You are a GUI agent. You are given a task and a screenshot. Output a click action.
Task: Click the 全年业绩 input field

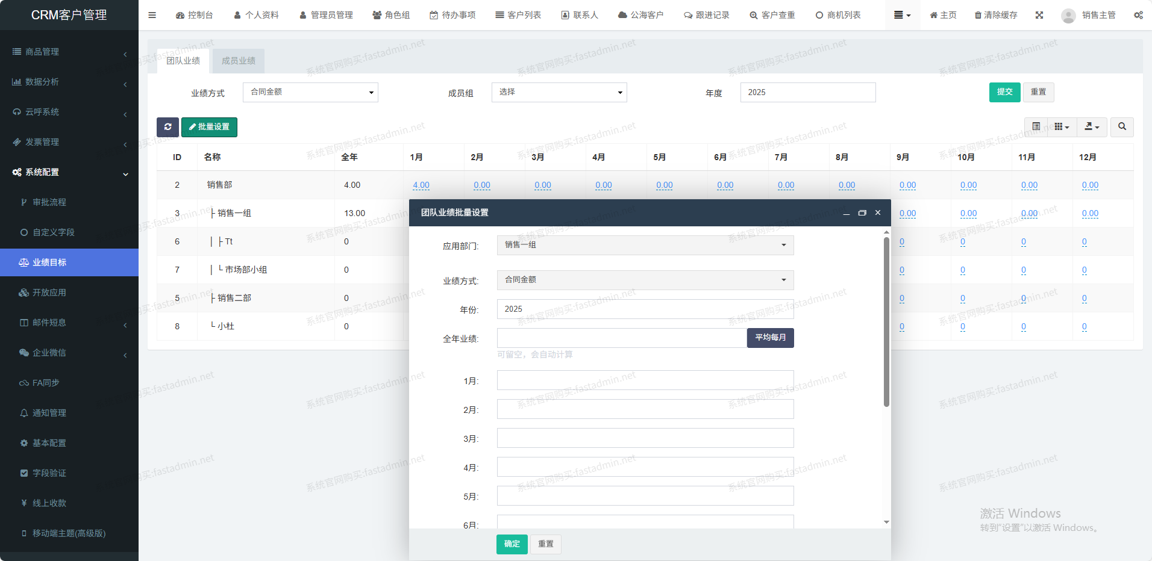pyautogui.click(x=621, y=338)
